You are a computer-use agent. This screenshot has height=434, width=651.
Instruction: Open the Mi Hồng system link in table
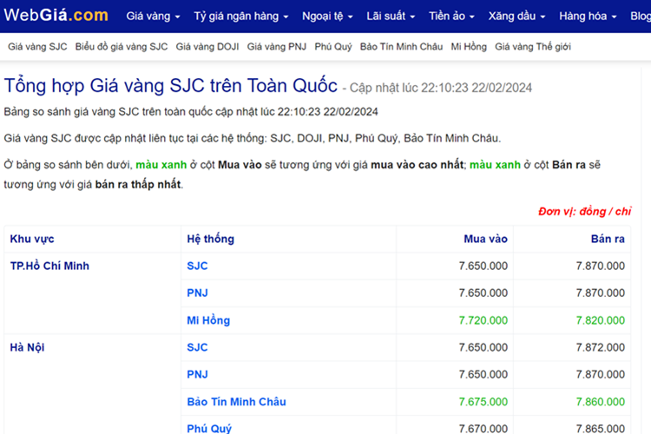(208, 320)
